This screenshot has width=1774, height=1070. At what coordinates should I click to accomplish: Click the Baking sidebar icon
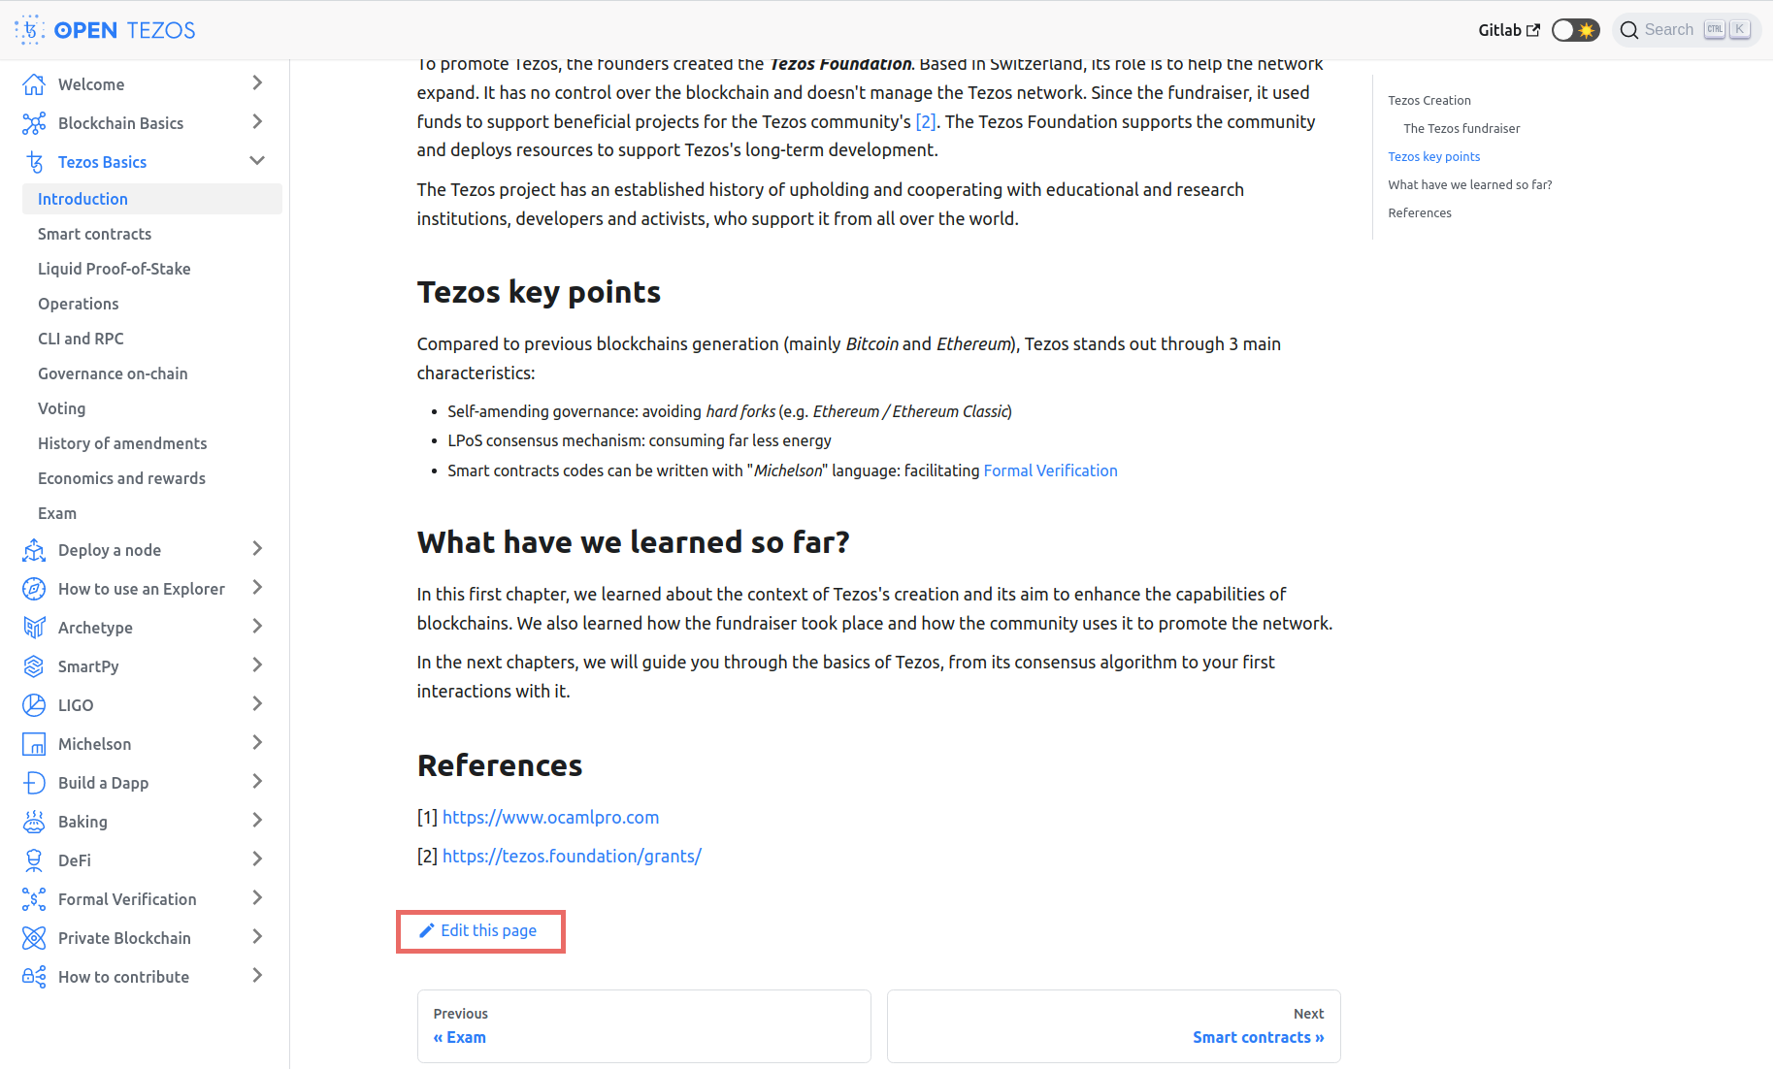coord(34,822)
